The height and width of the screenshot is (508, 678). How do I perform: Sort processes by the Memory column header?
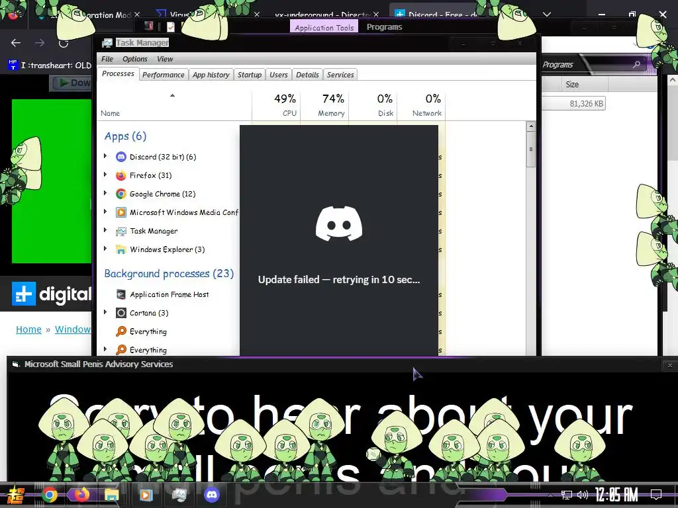(324, 105)
